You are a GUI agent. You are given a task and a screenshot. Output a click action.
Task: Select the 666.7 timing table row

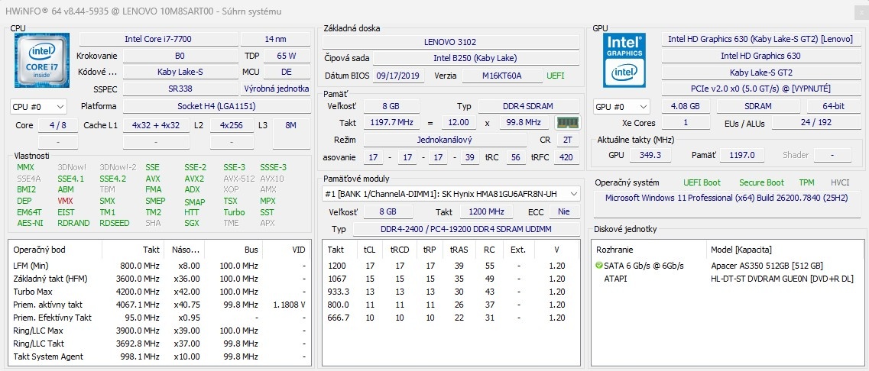450,318
